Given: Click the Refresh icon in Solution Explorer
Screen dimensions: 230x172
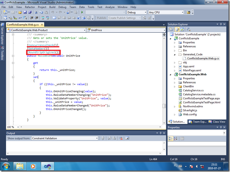Looking at the screenshot, I should pyautogui.click(x=182, y=29).
